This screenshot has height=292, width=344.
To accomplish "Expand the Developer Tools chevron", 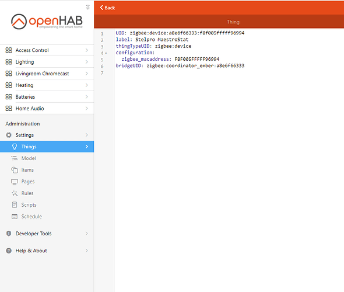I will coord(87,234).
